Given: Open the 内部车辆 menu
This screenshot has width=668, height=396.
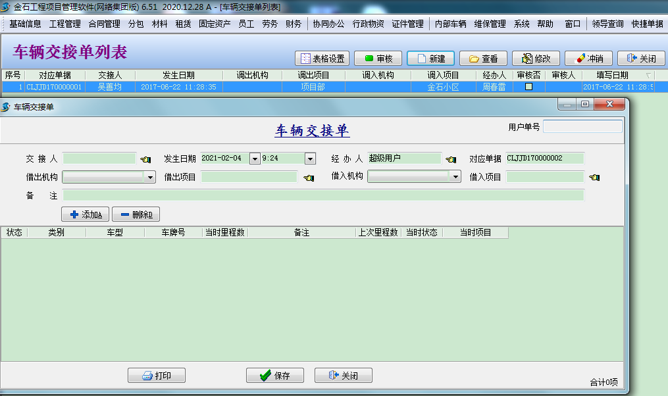Looking at the screenshot, I should 451,24.
